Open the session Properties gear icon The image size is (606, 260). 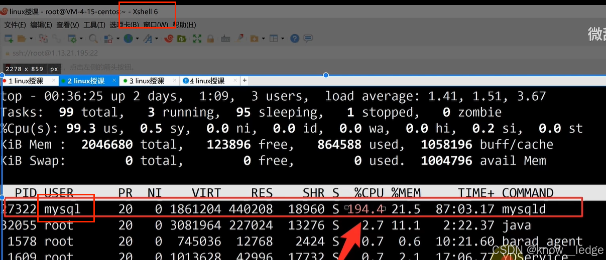tap(72, 39)
